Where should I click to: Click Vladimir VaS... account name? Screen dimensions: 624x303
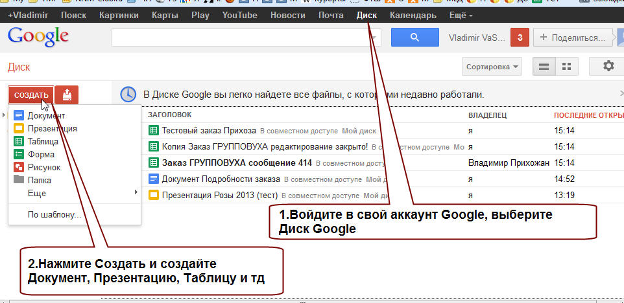click(477, 38)
